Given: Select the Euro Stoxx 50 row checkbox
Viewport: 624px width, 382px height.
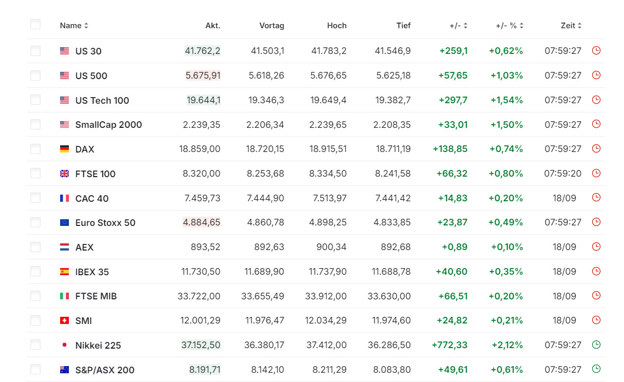Looking at the screenshot, I should pos(35,222).
